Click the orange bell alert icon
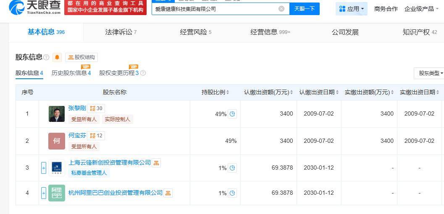Image resolution: width=444 pixels, height=214 pixels. click(x=58, y=57)
